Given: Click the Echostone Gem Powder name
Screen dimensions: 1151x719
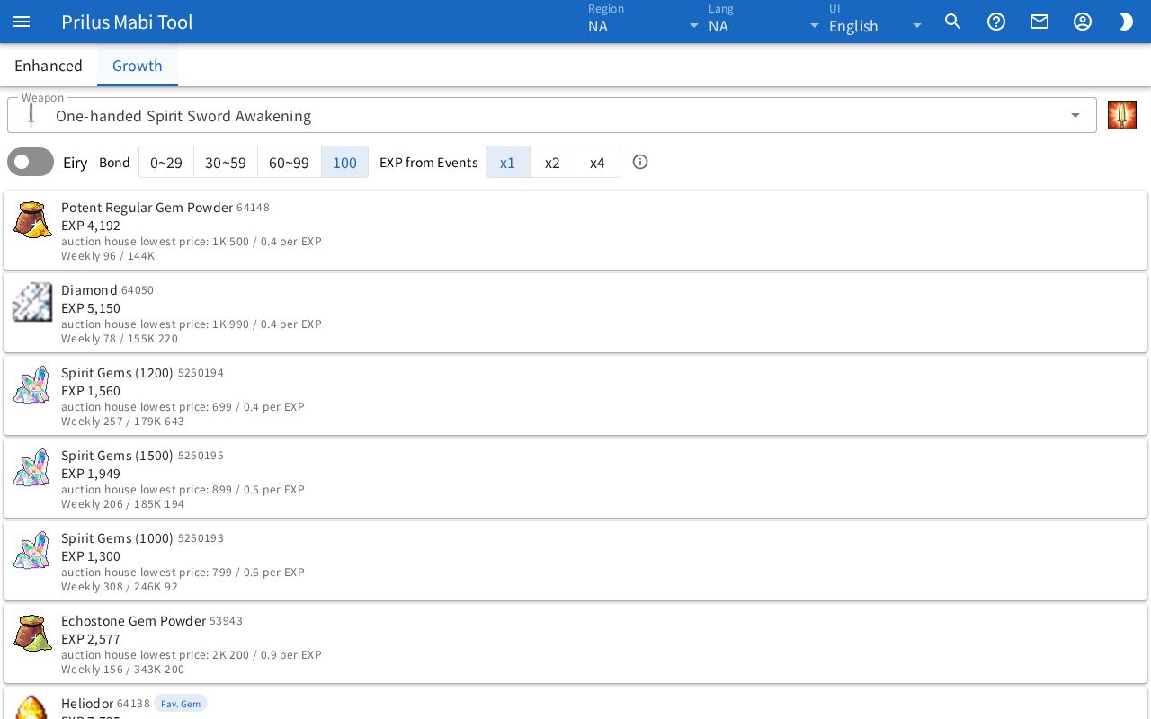Looking at the screenshot, I should coord(133,621).
